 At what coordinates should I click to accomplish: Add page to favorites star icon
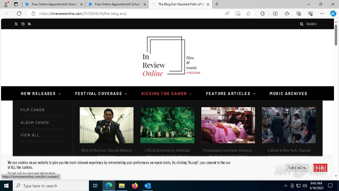pos(248,14)
